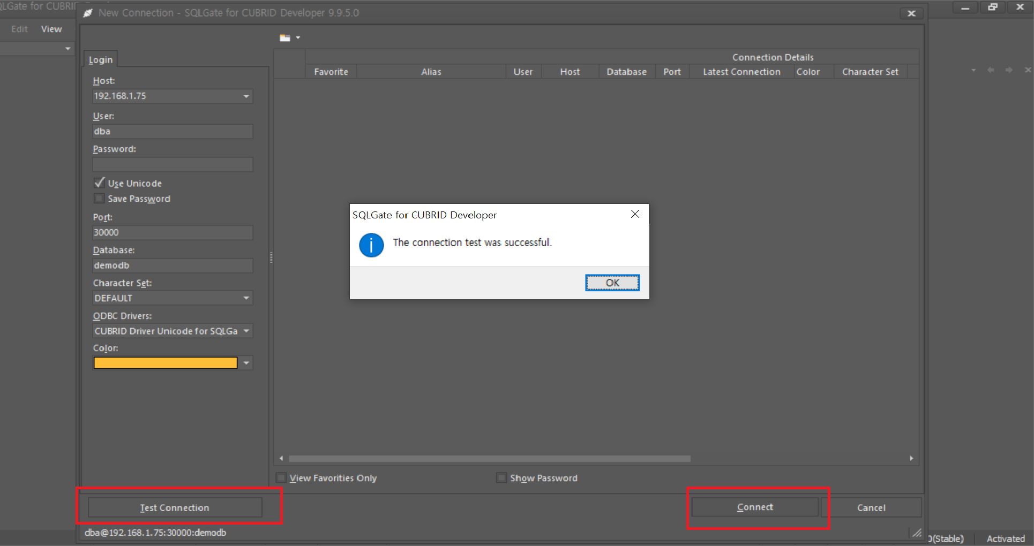Click the resize grip at window corner
The image size is (1034, 546).
click(917, 533)
